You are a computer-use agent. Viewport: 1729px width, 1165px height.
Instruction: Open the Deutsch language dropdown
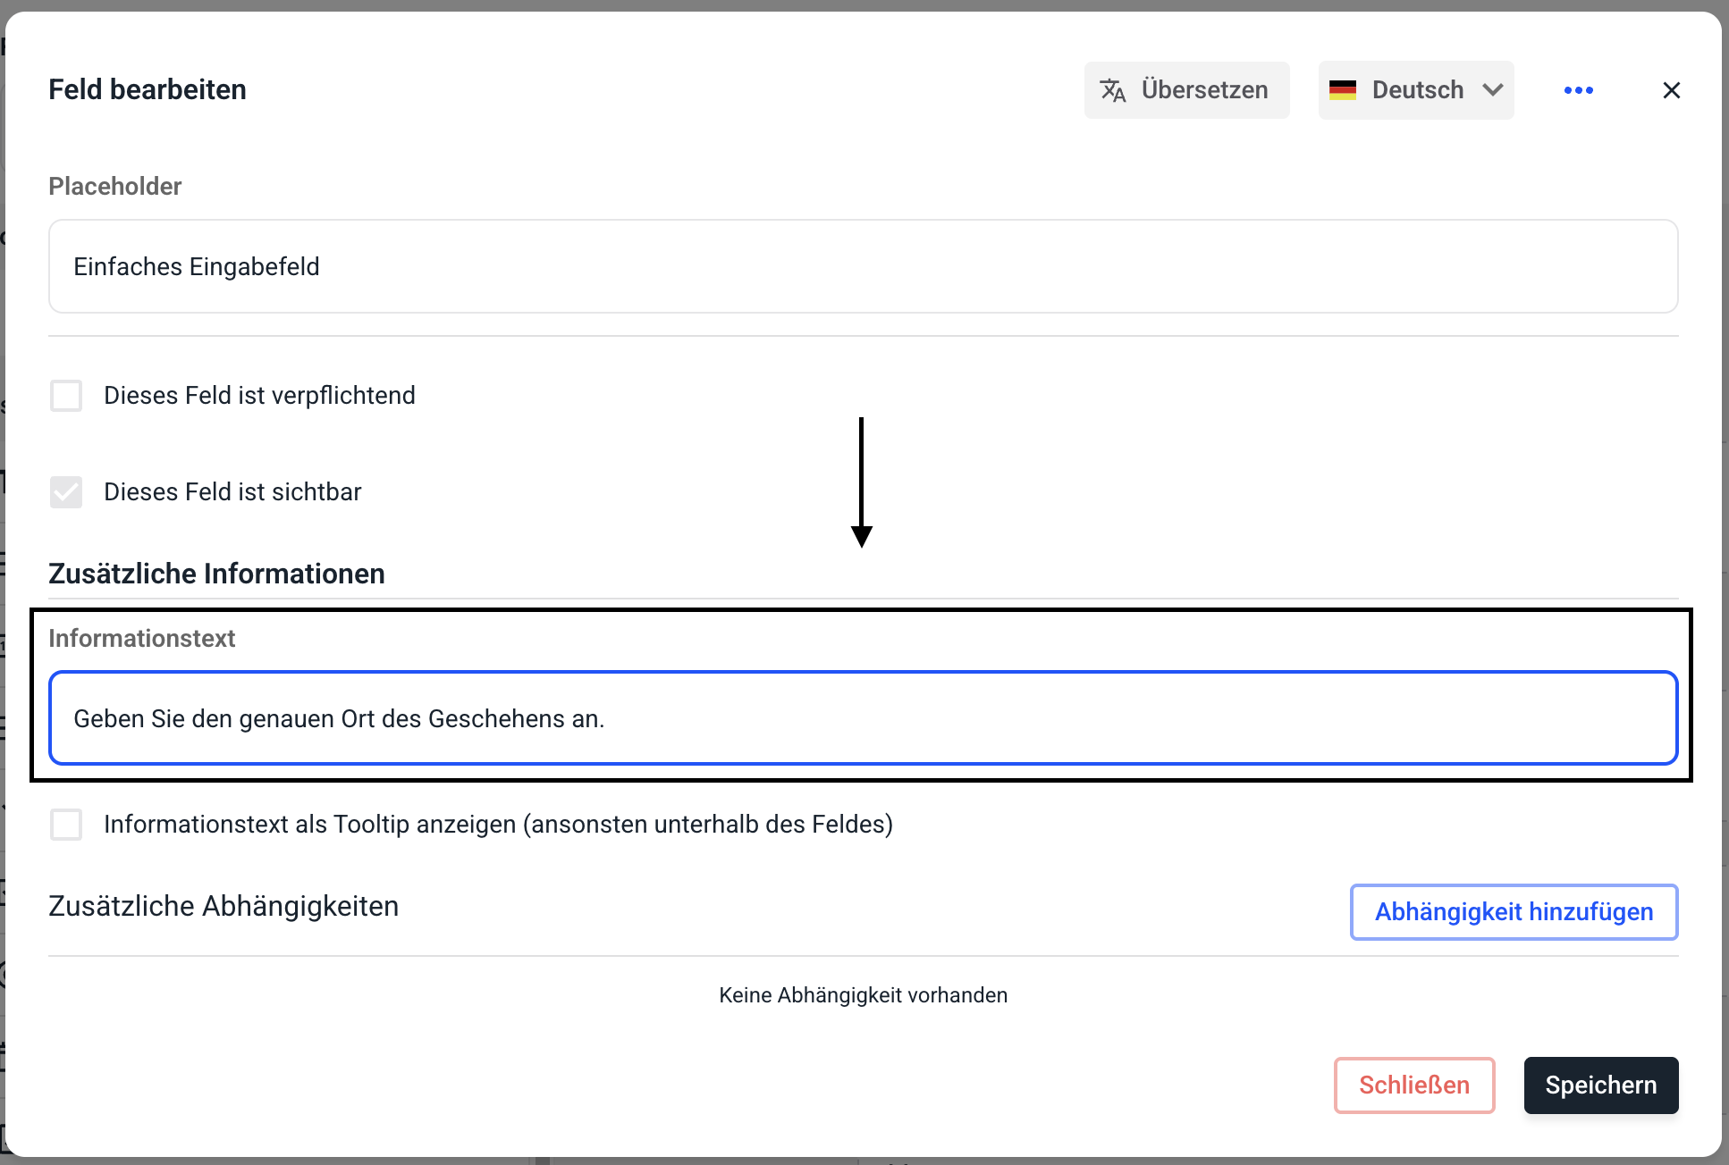point(1418,90)
